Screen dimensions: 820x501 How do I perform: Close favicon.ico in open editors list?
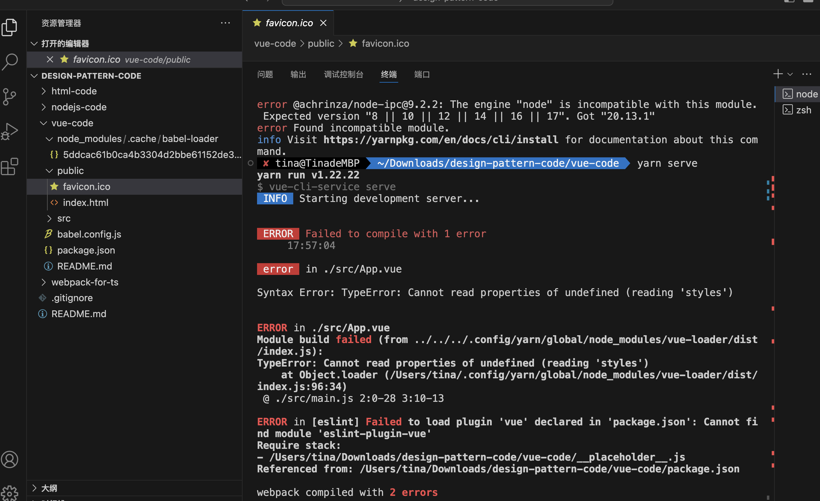coord(50,59)
